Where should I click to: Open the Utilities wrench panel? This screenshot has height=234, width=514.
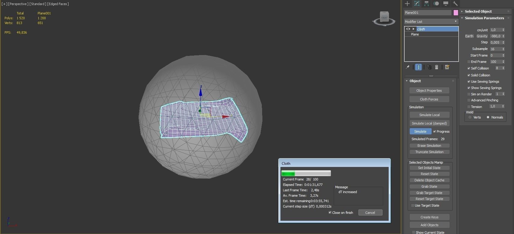455,4
